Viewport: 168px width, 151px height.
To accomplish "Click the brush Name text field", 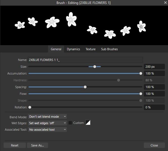I will pos(85,60).
